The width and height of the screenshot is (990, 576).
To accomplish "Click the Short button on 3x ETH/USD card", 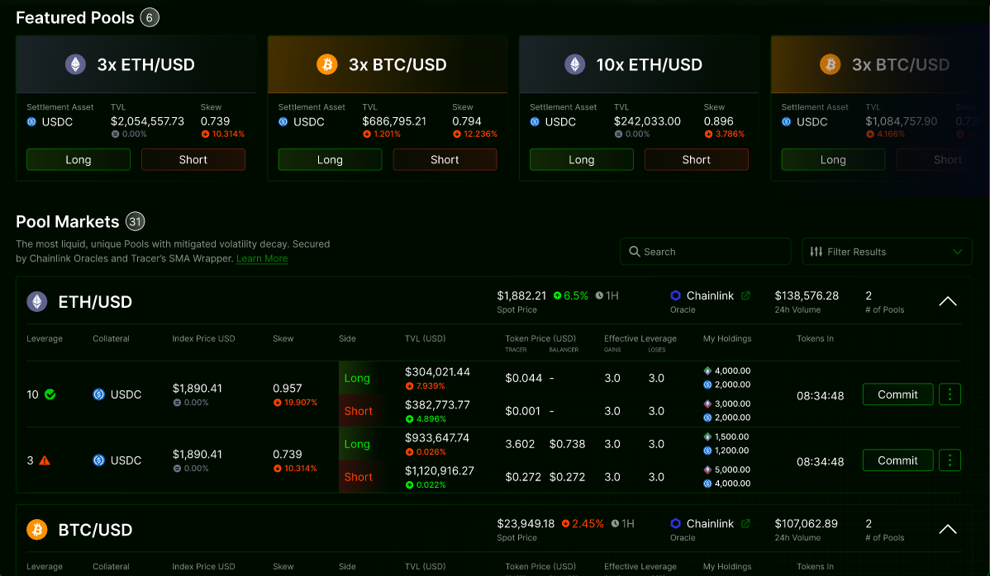I will 193,160.
